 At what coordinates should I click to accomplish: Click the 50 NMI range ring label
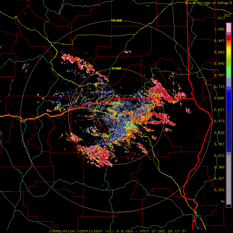(x=116, y=69)
